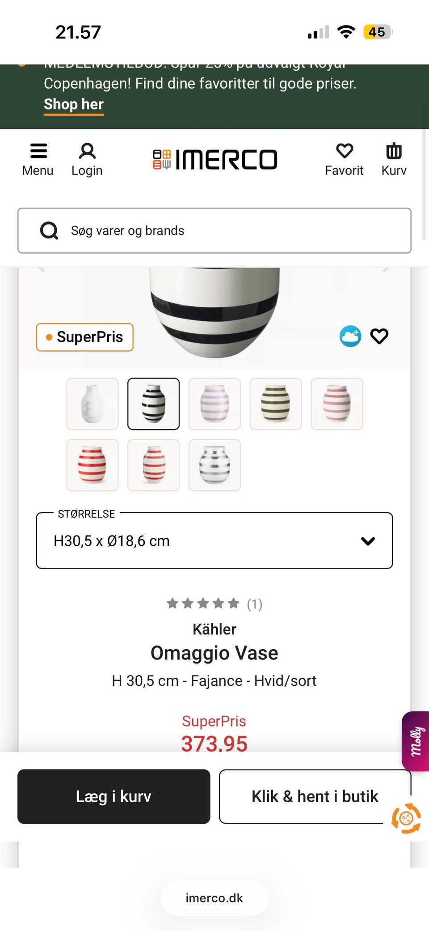429x931 pixels.
Task: Click the search magnifier icon
Action: (x=49, y=231)
